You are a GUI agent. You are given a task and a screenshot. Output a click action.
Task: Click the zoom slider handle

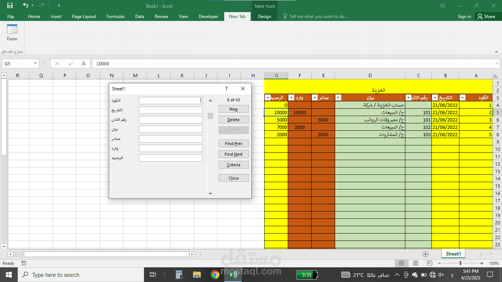(460, 263)
